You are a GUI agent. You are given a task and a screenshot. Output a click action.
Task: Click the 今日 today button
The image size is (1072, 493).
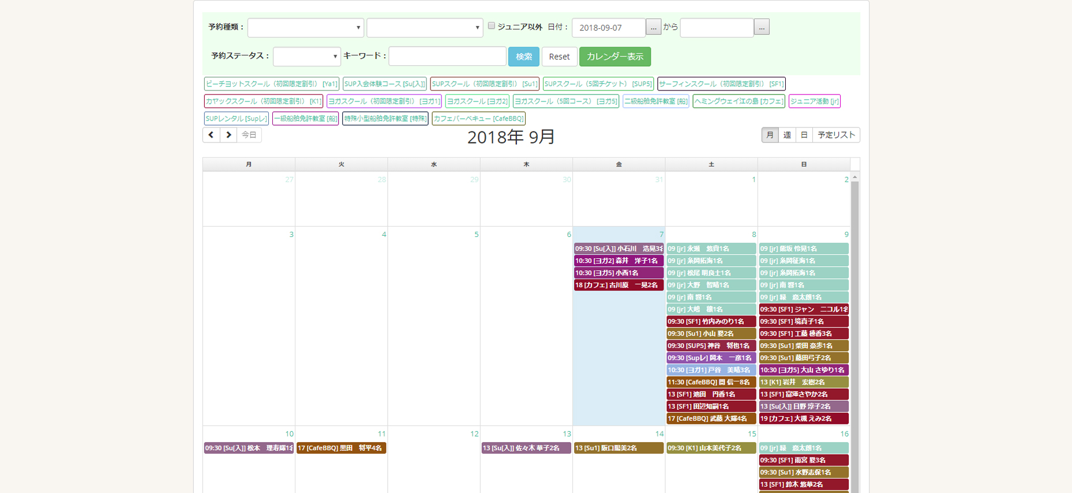[249, 135]
